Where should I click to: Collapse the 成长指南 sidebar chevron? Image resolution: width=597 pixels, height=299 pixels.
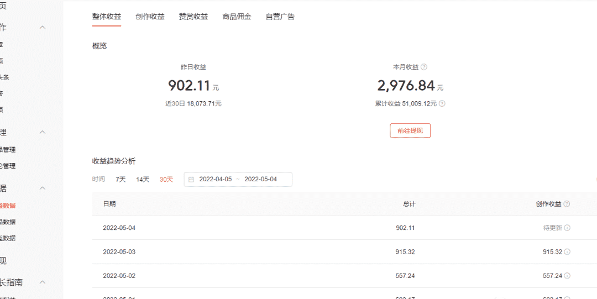click(x=43, y=282)
